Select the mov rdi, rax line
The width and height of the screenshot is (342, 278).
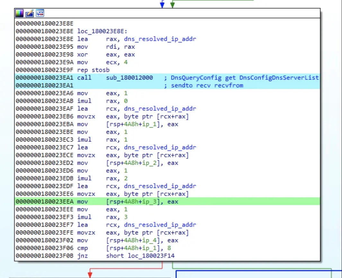pos(106,47)
